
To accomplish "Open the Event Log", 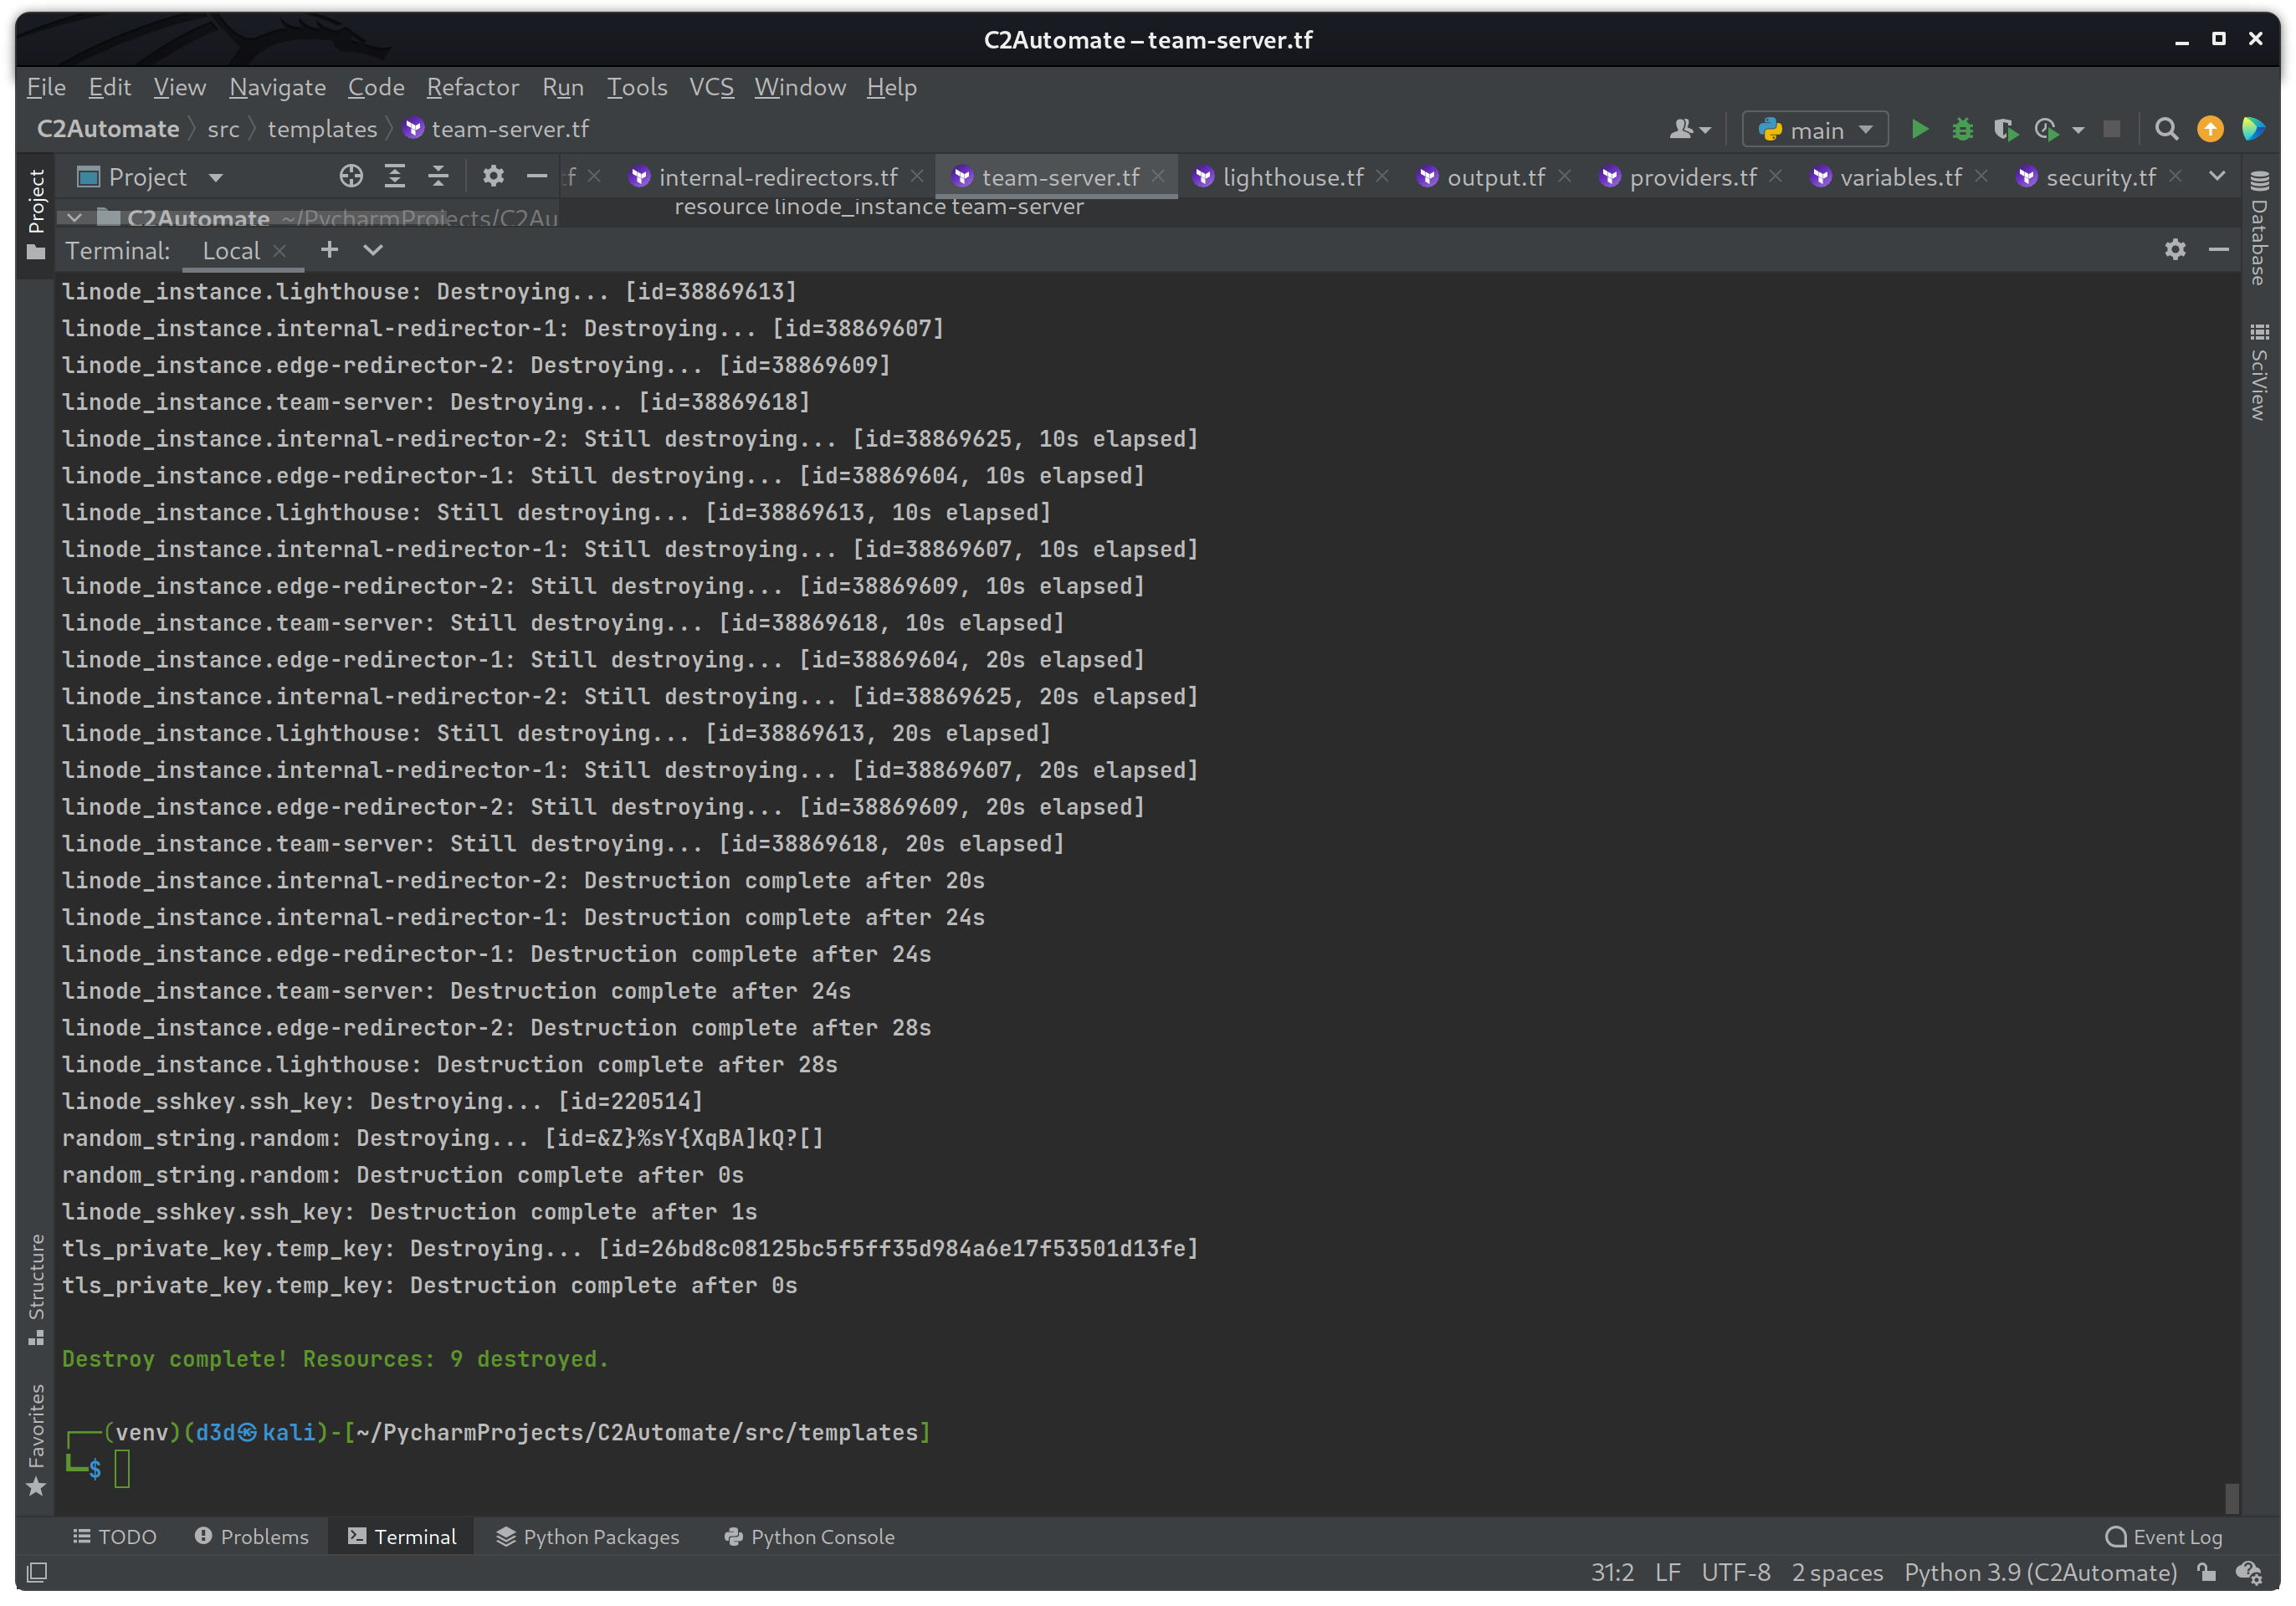I will pyautogui.click(x=2164, y=1537).
